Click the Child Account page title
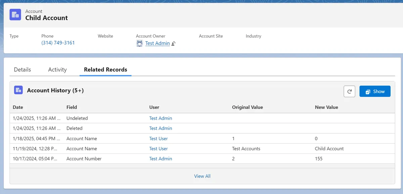Image resolution: width=403 pixels, height=194 pixels. pyautogui.click(x=47, y=18)
